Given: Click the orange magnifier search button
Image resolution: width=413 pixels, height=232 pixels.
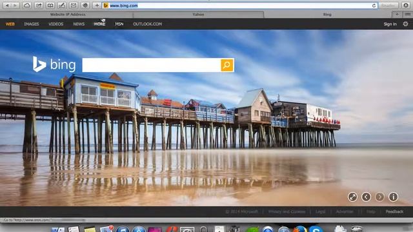Looking at the screenshot, I should pos(227,65).
